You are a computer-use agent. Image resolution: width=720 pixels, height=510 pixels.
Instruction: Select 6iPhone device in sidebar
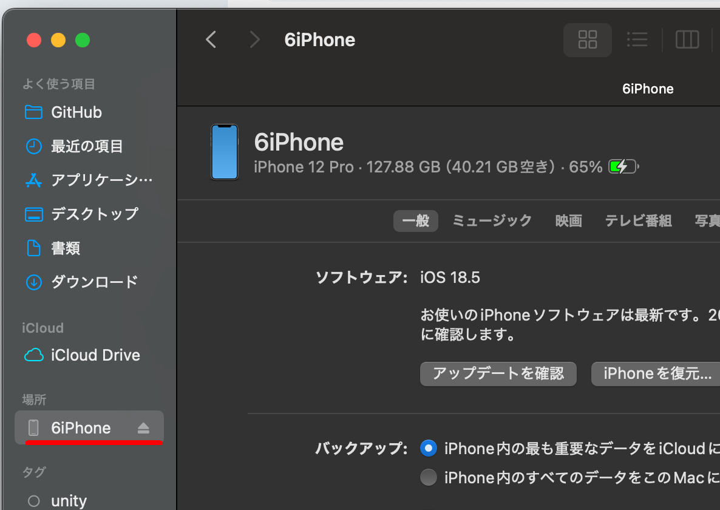(x=89, y=427)
